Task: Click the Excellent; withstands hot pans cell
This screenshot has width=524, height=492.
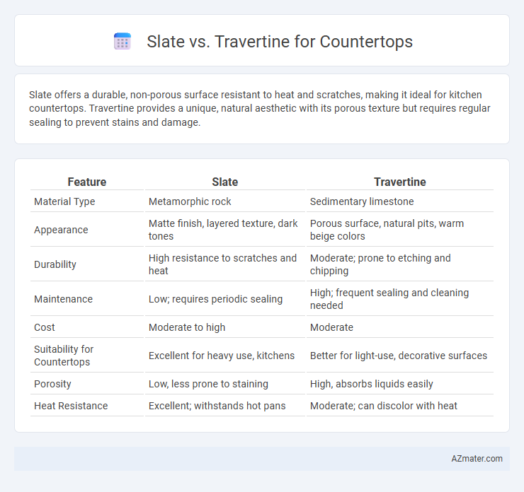Action: point(217,406)
